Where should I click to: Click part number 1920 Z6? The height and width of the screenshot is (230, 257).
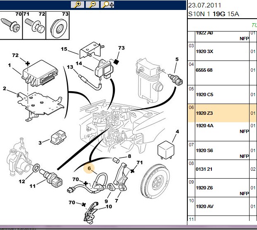[x=204, y=188]
